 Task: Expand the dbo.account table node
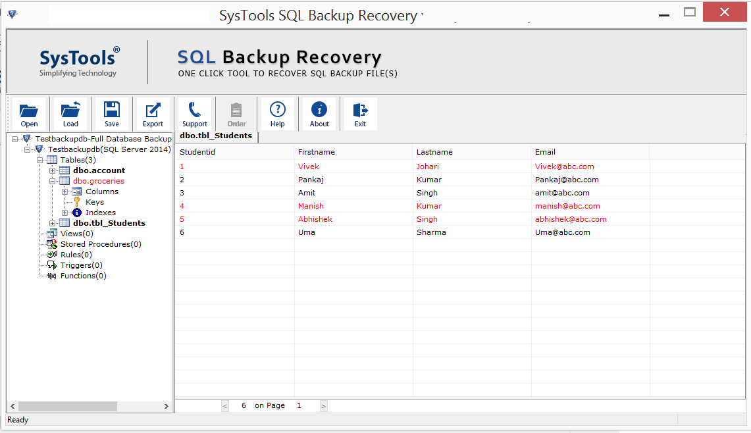[52, 170]
